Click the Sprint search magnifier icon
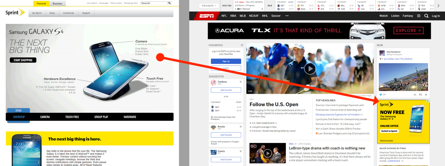 (170, 3)
